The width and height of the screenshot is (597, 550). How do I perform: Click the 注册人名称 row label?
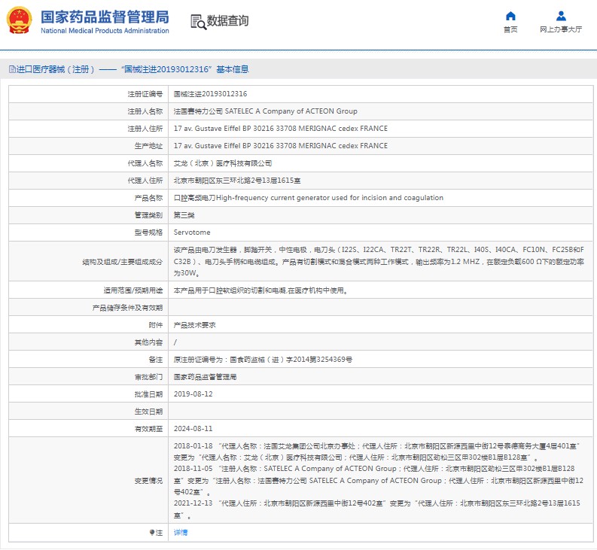pyautogui.click(x=145, y=111)
